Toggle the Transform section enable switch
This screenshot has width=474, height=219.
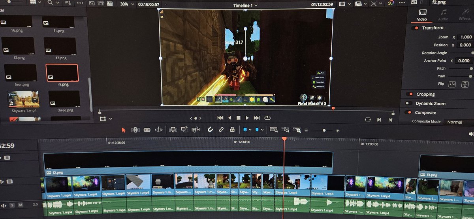point(415,28)
